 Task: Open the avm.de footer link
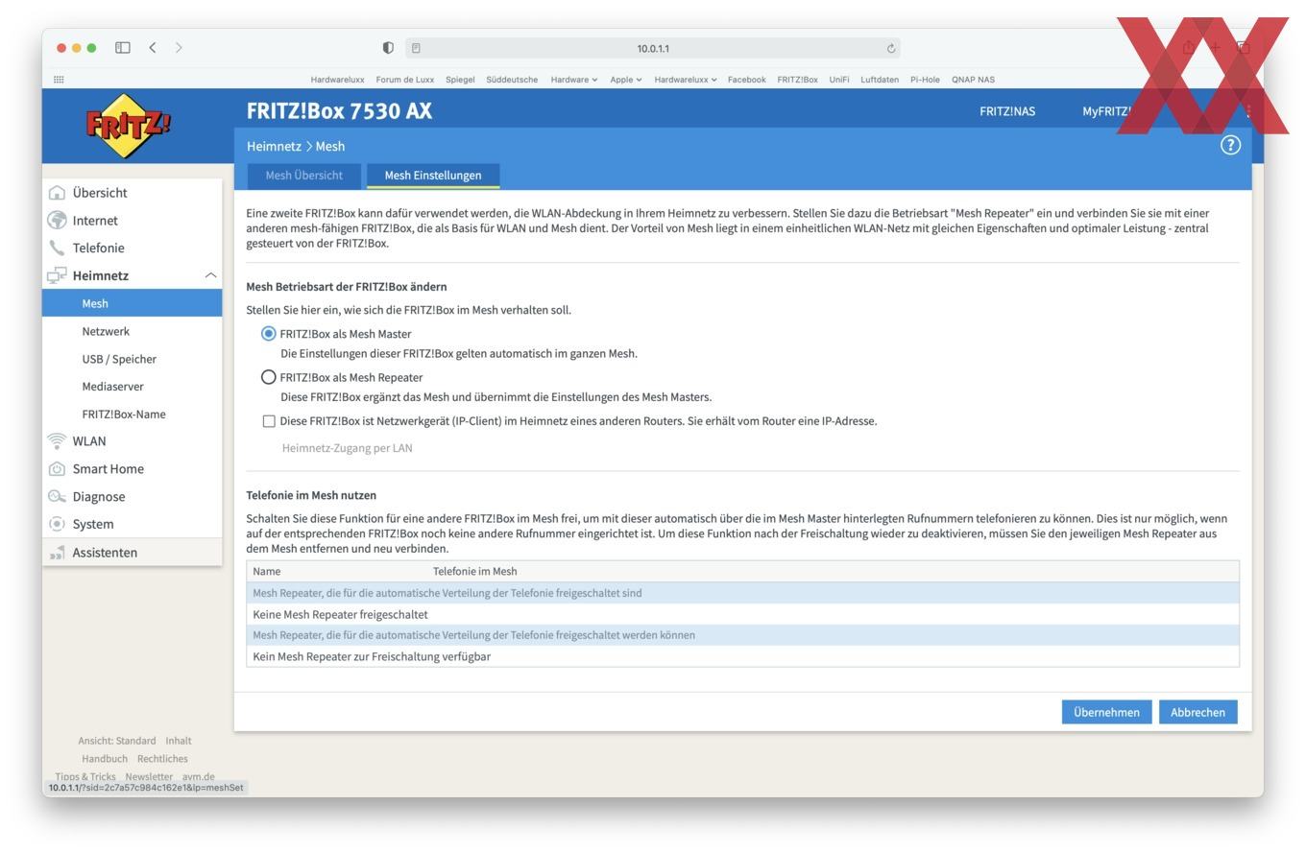tap(199, 777)
